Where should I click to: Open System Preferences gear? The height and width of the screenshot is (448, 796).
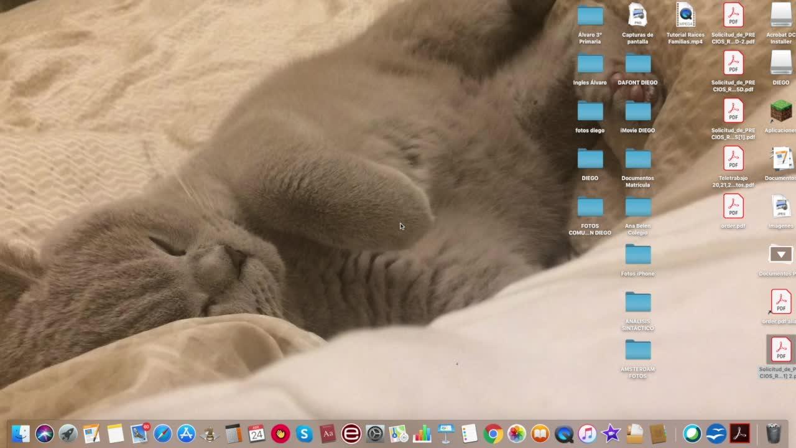click(375, 433)
